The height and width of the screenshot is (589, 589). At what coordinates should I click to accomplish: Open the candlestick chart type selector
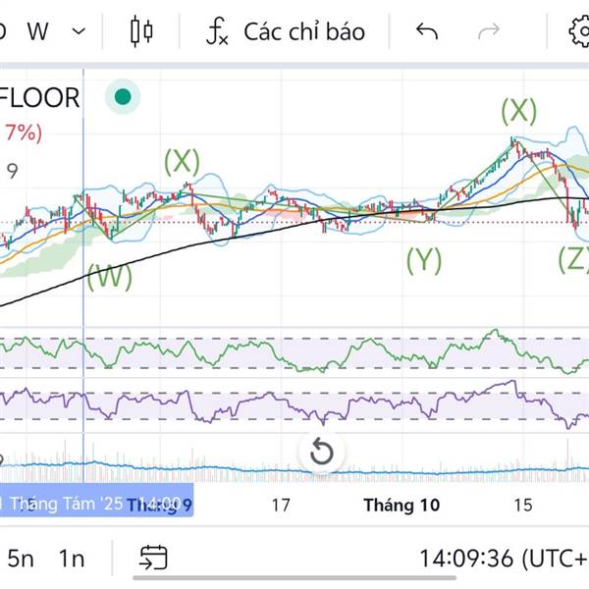pyautogui.click(x=142, y=31)
